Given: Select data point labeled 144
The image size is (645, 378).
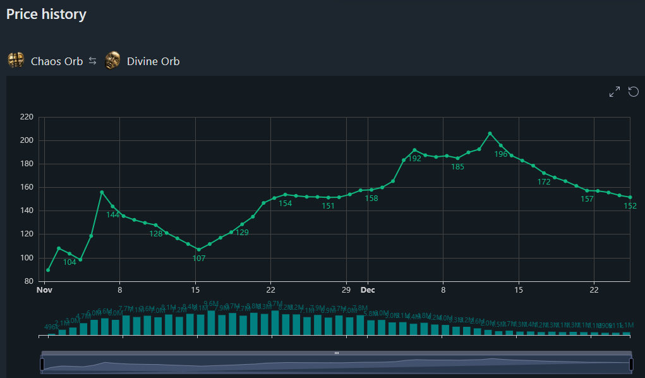Looking at the screenshot, I should click(112, 207).
